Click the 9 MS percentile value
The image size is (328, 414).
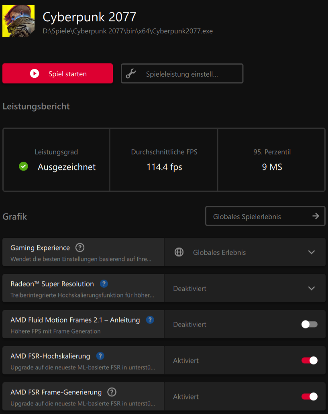(272, 167)
